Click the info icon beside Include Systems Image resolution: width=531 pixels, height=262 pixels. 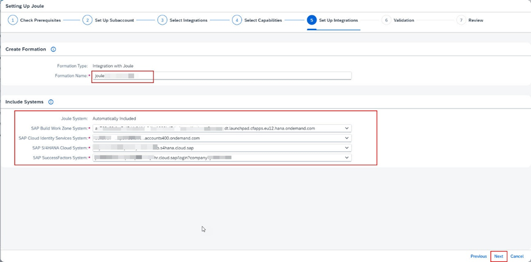[51, 102]
